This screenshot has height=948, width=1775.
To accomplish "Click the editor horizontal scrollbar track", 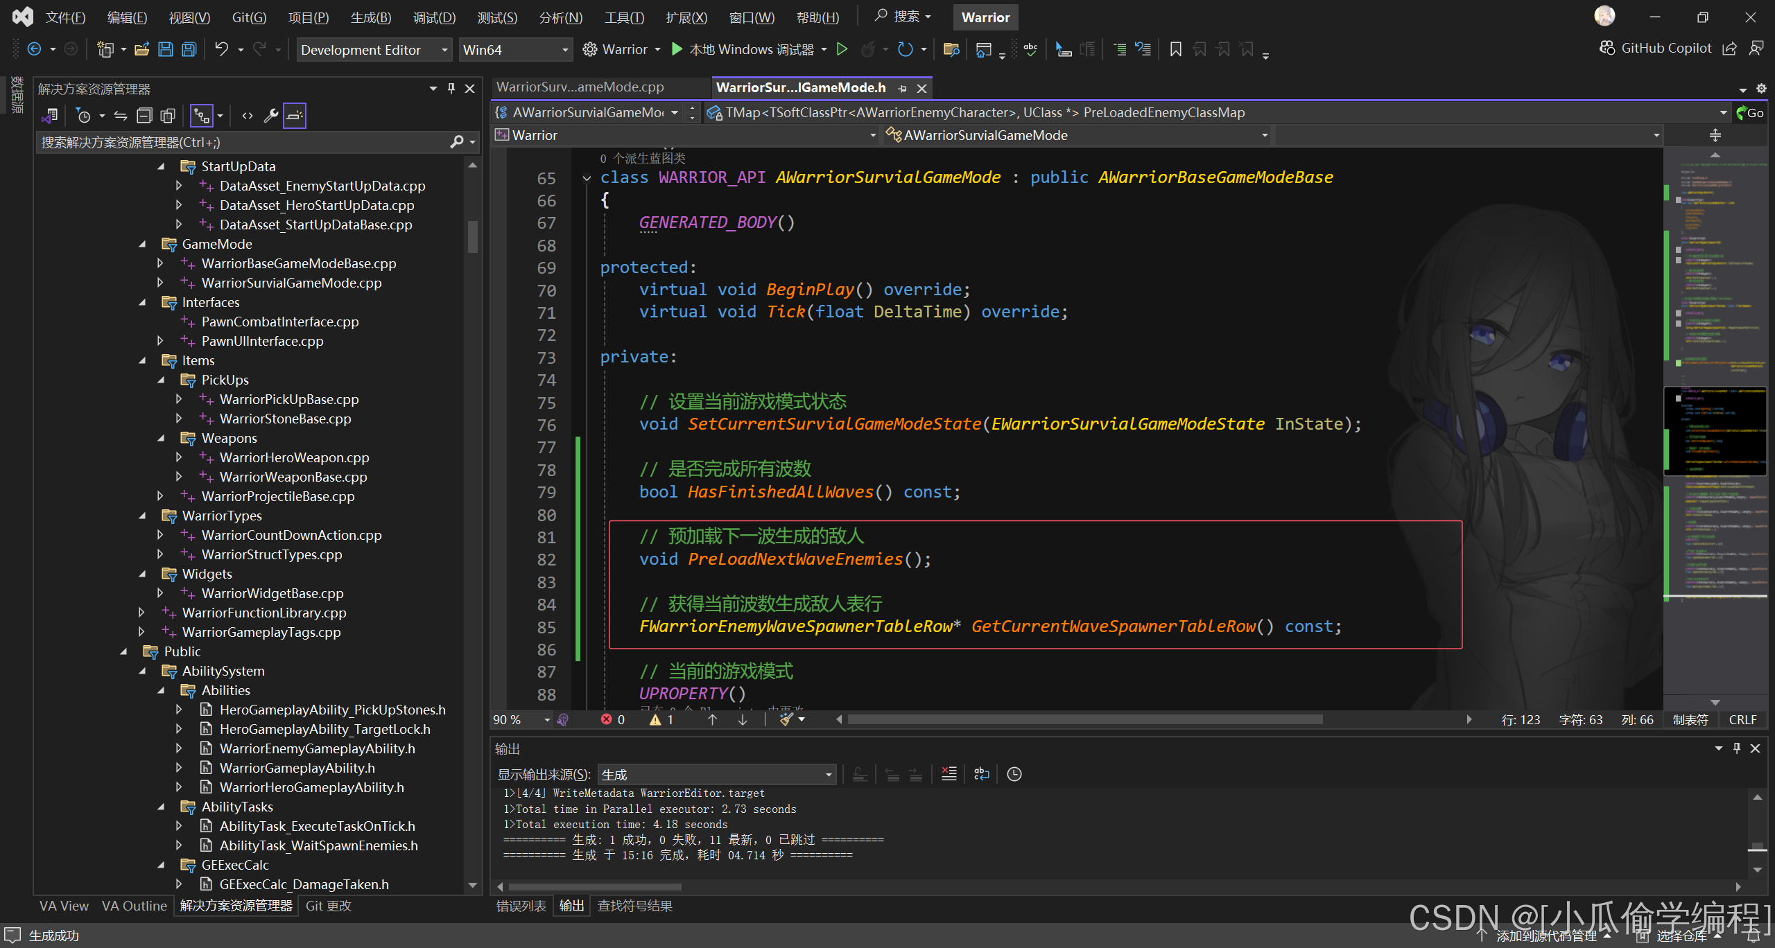I will point(1394,719).
